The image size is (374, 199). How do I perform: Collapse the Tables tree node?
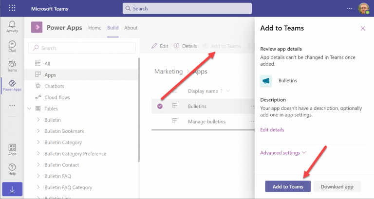click(29, 109)
